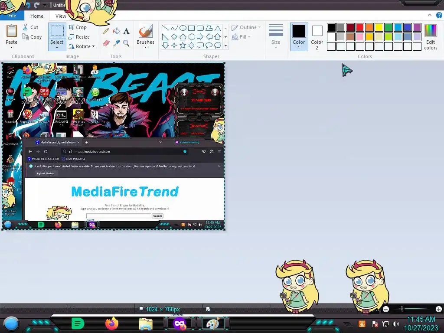Image resolution: width=444 pixels, height=333 pixels.
Task: Choose the Right arrow shape
Action: coord(200,37)
